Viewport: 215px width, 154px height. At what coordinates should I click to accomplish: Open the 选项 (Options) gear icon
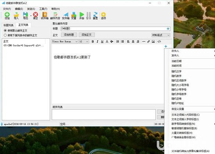click(x=103, y=16)
